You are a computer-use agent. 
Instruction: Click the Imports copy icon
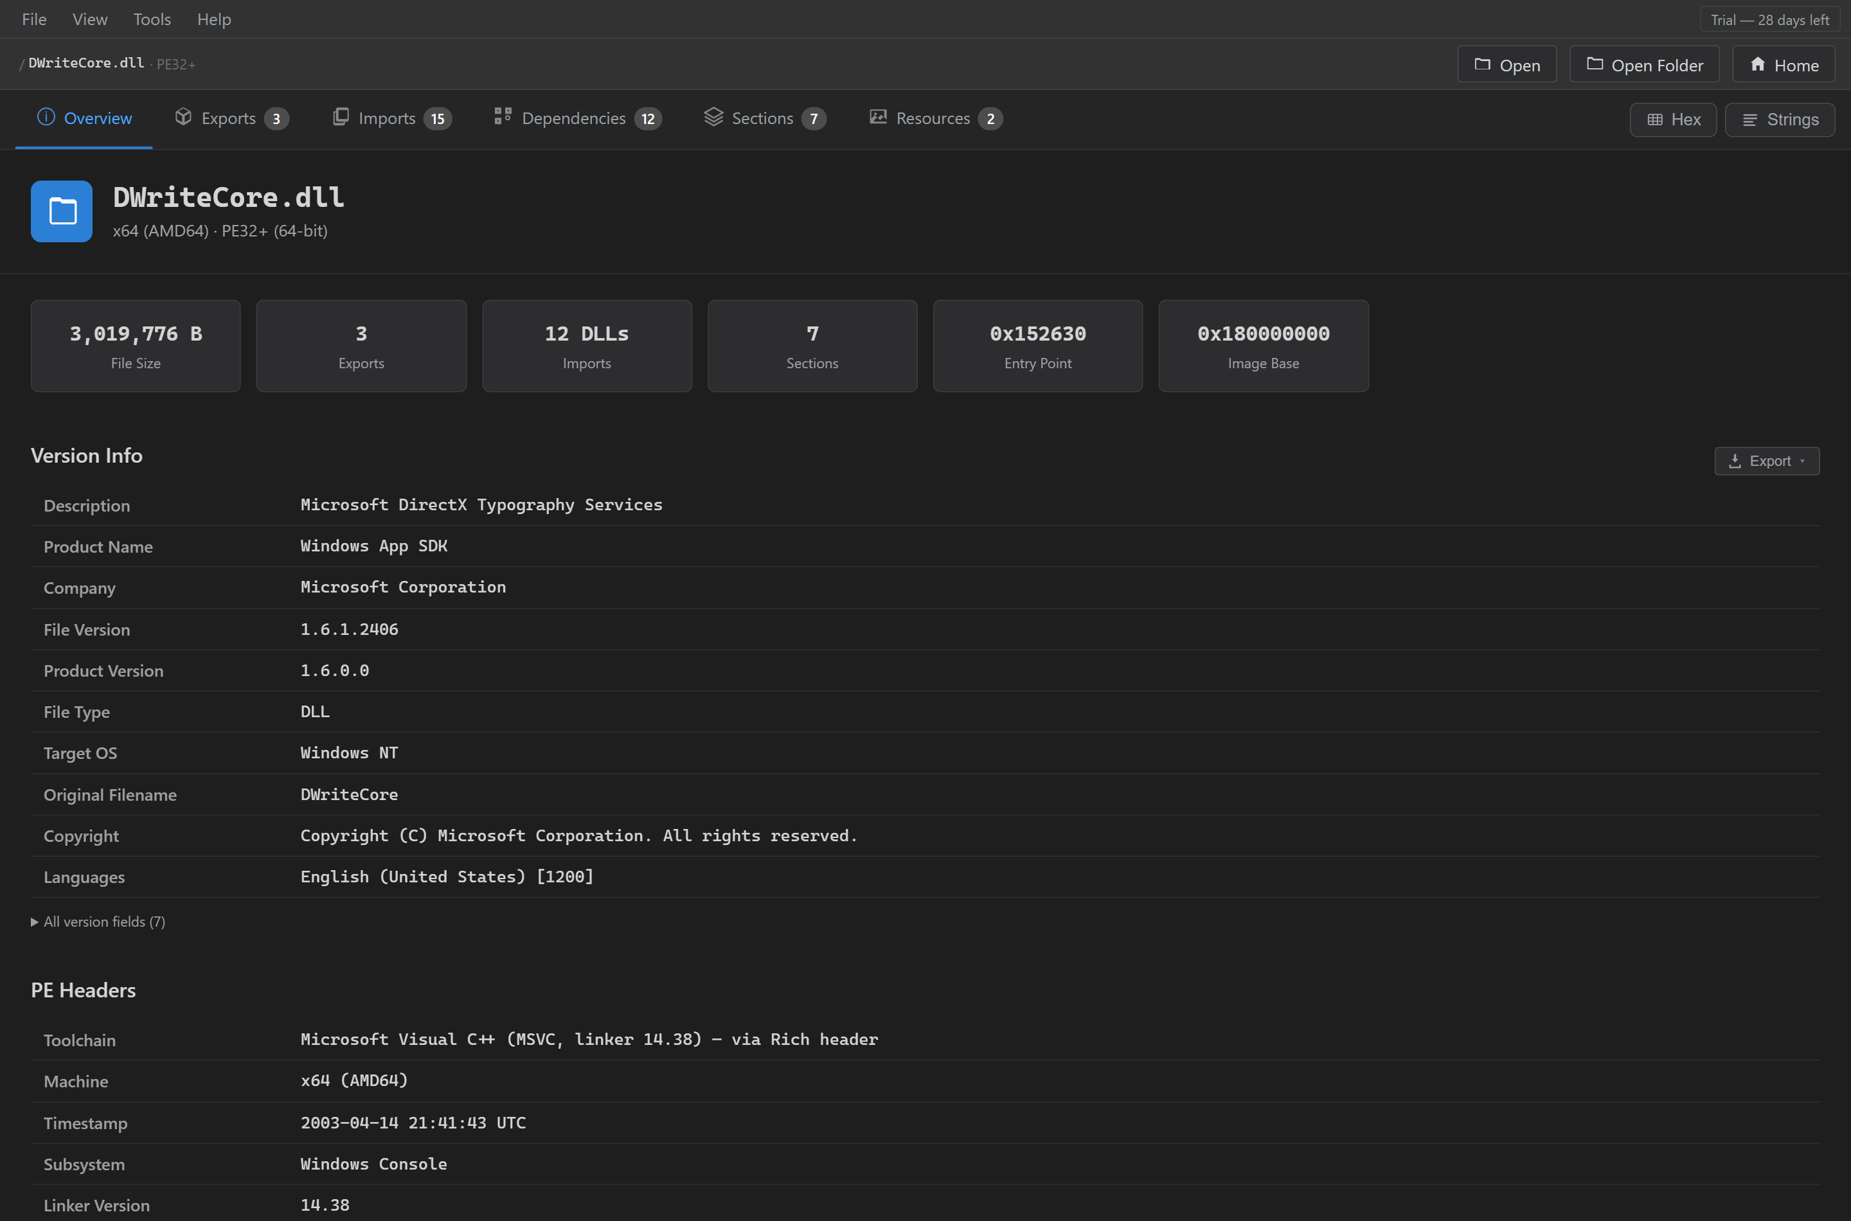(340, 117)
